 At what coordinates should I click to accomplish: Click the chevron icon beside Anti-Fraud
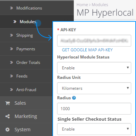pyautogui.click(x=12, y=90)
